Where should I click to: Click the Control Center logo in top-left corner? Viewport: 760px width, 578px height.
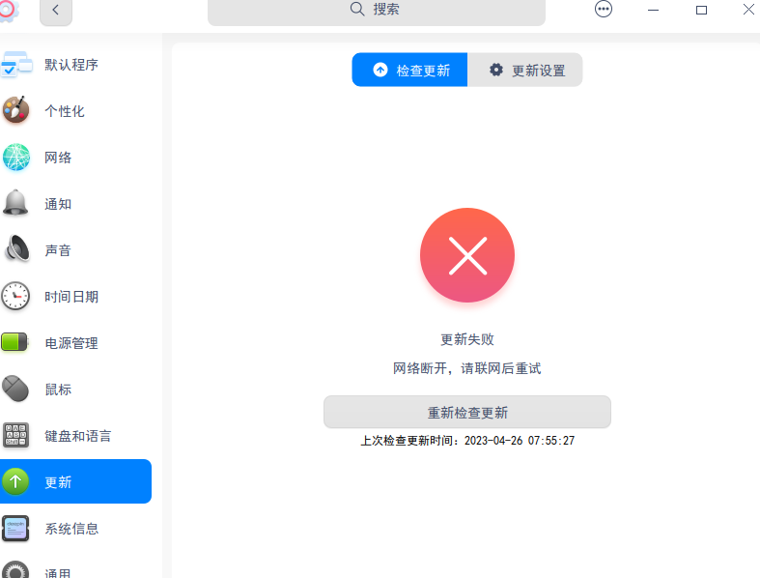[x=9, y=10]
